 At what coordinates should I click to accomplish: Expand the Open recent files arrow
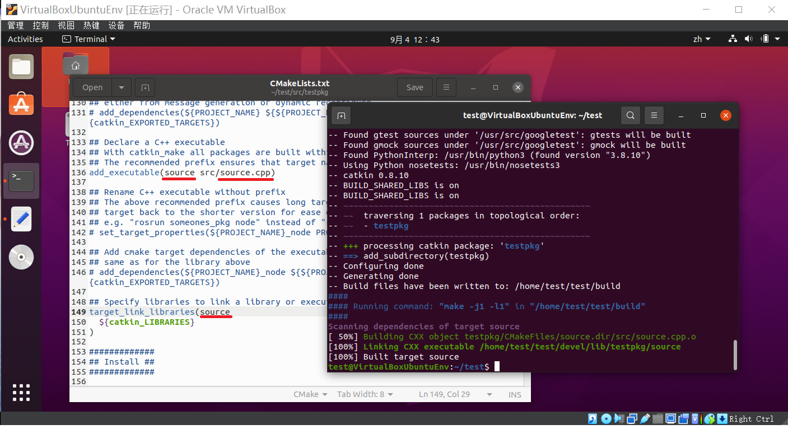pos(122,87)
